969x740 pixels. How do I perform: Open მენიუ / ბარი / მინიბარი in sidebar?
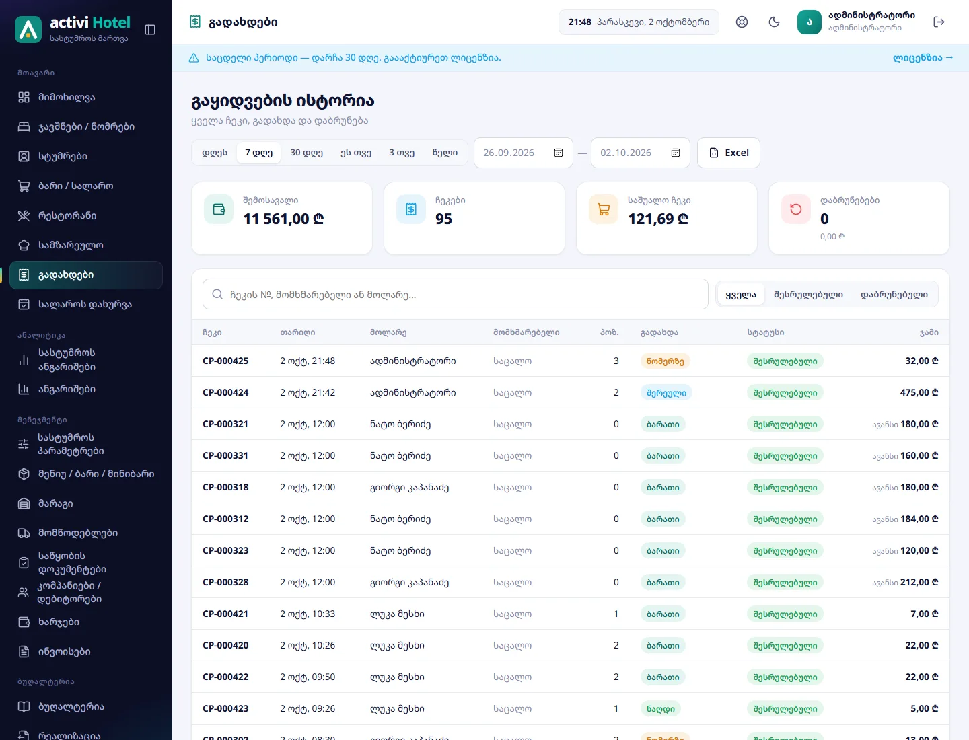[x=86, y=474]
